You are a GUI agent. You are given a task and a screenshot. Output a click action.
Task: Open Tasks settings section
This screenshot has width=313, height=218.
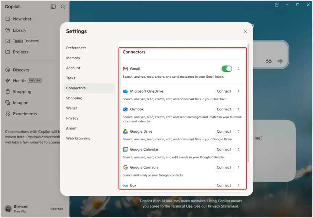[89, 78]
